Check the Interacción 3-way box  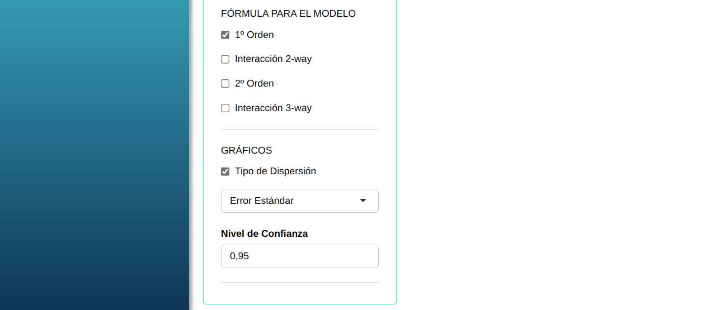click(x=225, y=108)
